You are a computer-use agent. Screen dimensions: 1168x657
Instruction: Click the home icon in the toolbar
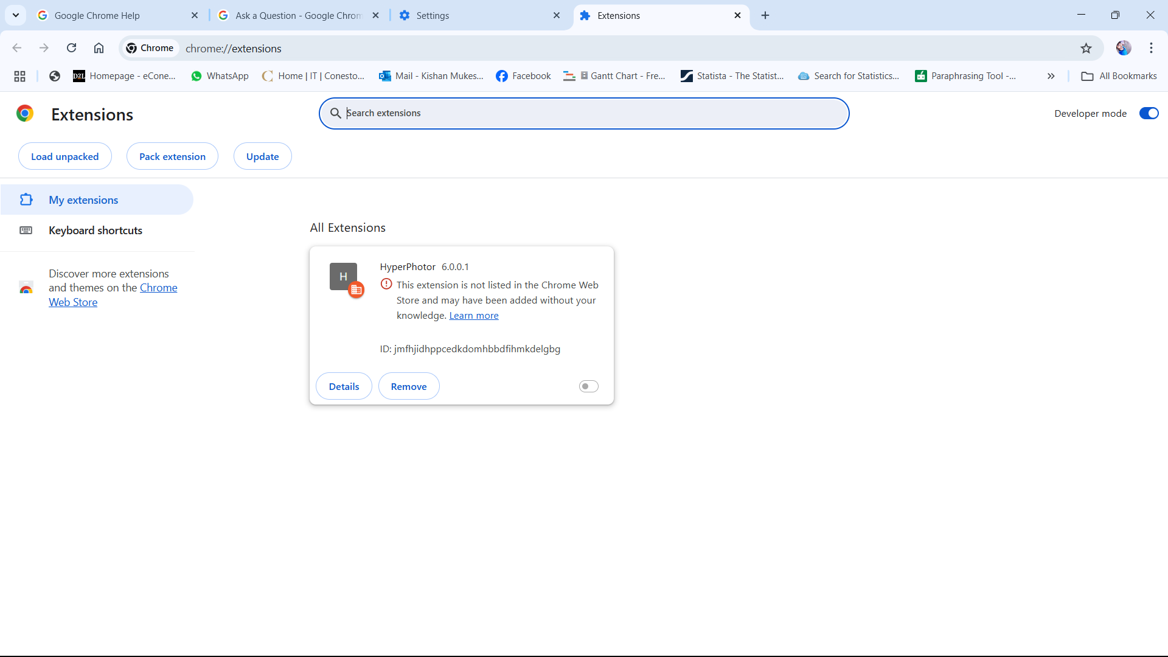pos(99,48)
